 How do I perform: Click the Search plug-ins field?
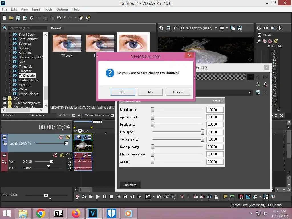click(x=27, y=28)
